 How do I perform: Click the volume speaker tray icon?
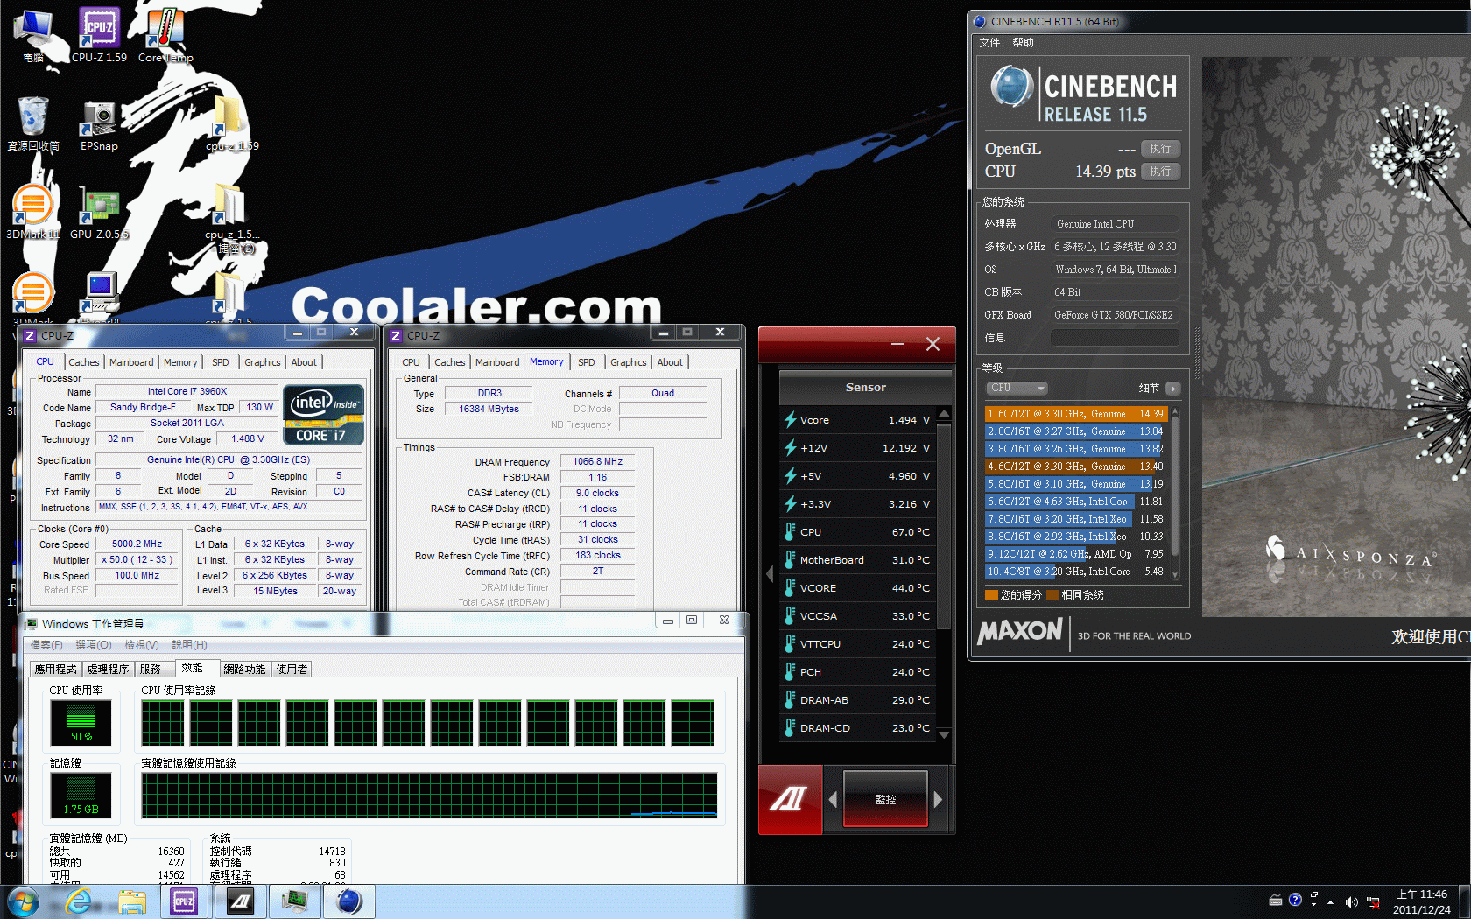1351,901
